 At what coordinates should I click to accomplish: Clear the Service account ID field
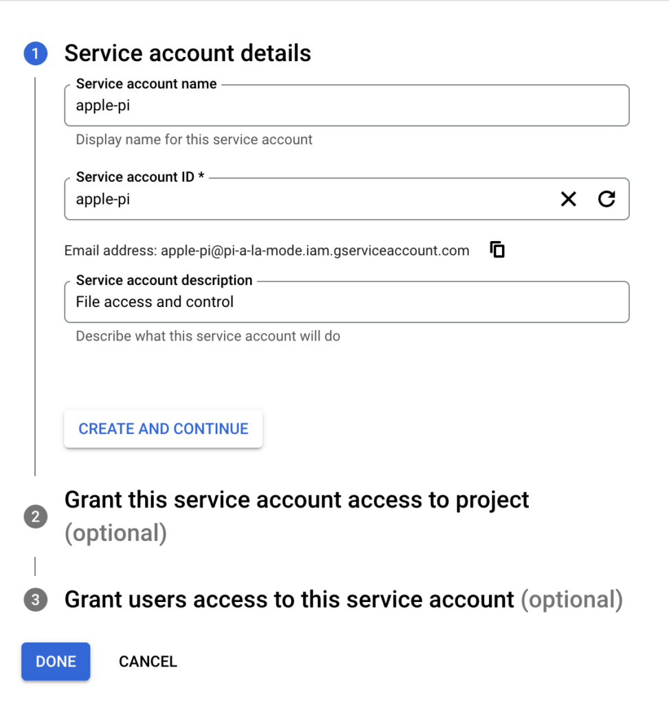[x=569, y=198]
